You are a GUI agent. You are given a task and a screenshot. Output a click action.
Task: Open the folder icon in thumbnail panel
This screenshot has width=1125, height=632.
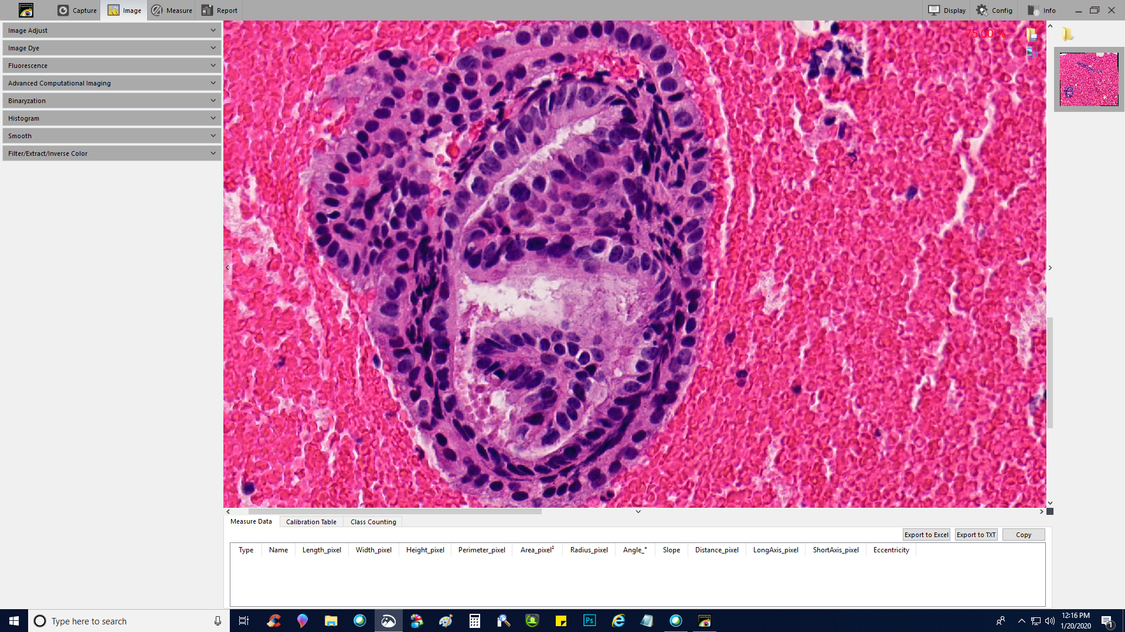pos(1068,35)
